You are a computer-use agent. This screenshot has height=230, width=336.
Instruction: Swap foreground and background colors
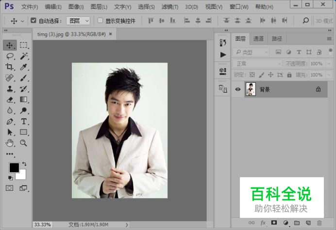[x=24, y=164]
